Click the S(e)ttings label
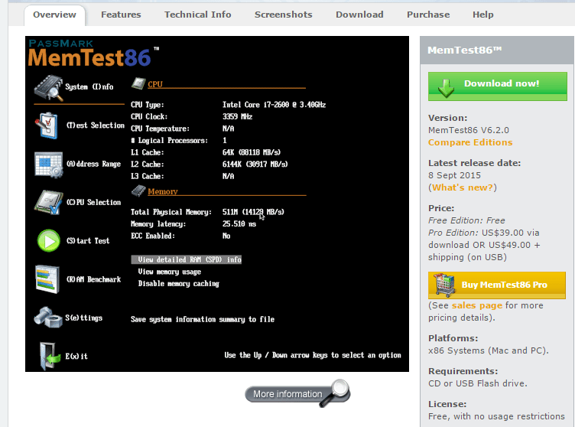575x427 pixels. coord(83,318)
